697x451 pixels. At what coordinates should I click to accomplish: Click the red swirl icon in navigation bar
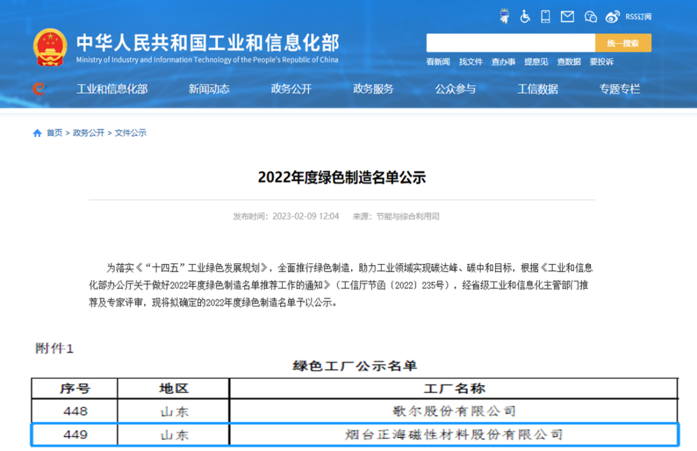[39, 89]
